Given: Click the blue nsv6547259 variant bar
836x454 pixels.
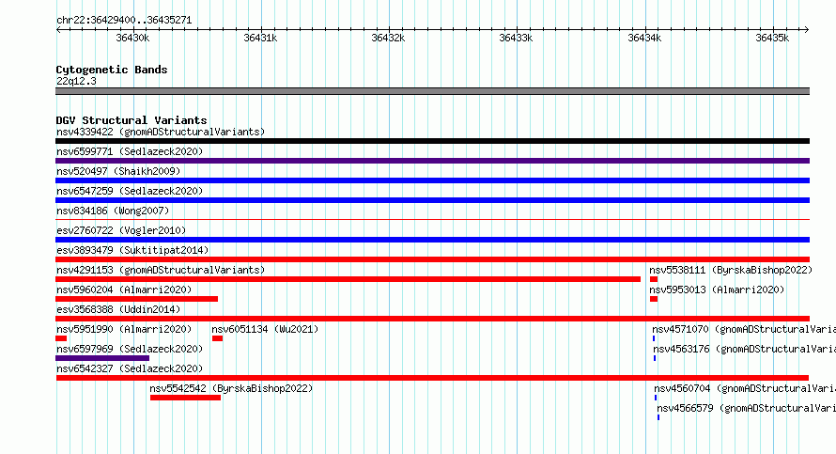Looking at the screenshot, I should [x=432, y=200].
